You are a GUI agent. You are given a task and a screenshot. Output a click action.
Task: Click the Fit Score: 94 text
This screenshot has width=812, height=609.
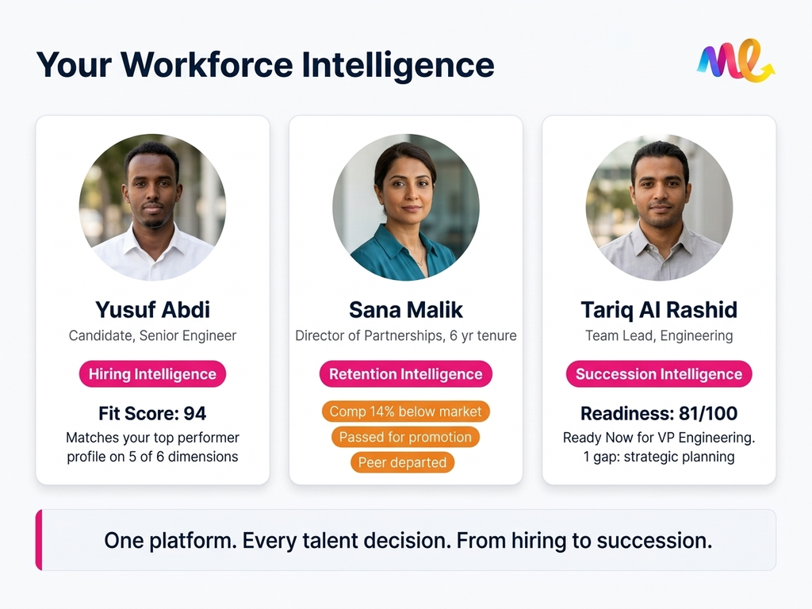coord(152,413)
